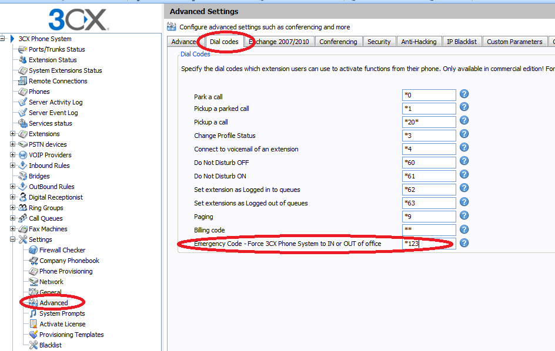
Task: Switch to the Dial codes tab
Action: 224,42
